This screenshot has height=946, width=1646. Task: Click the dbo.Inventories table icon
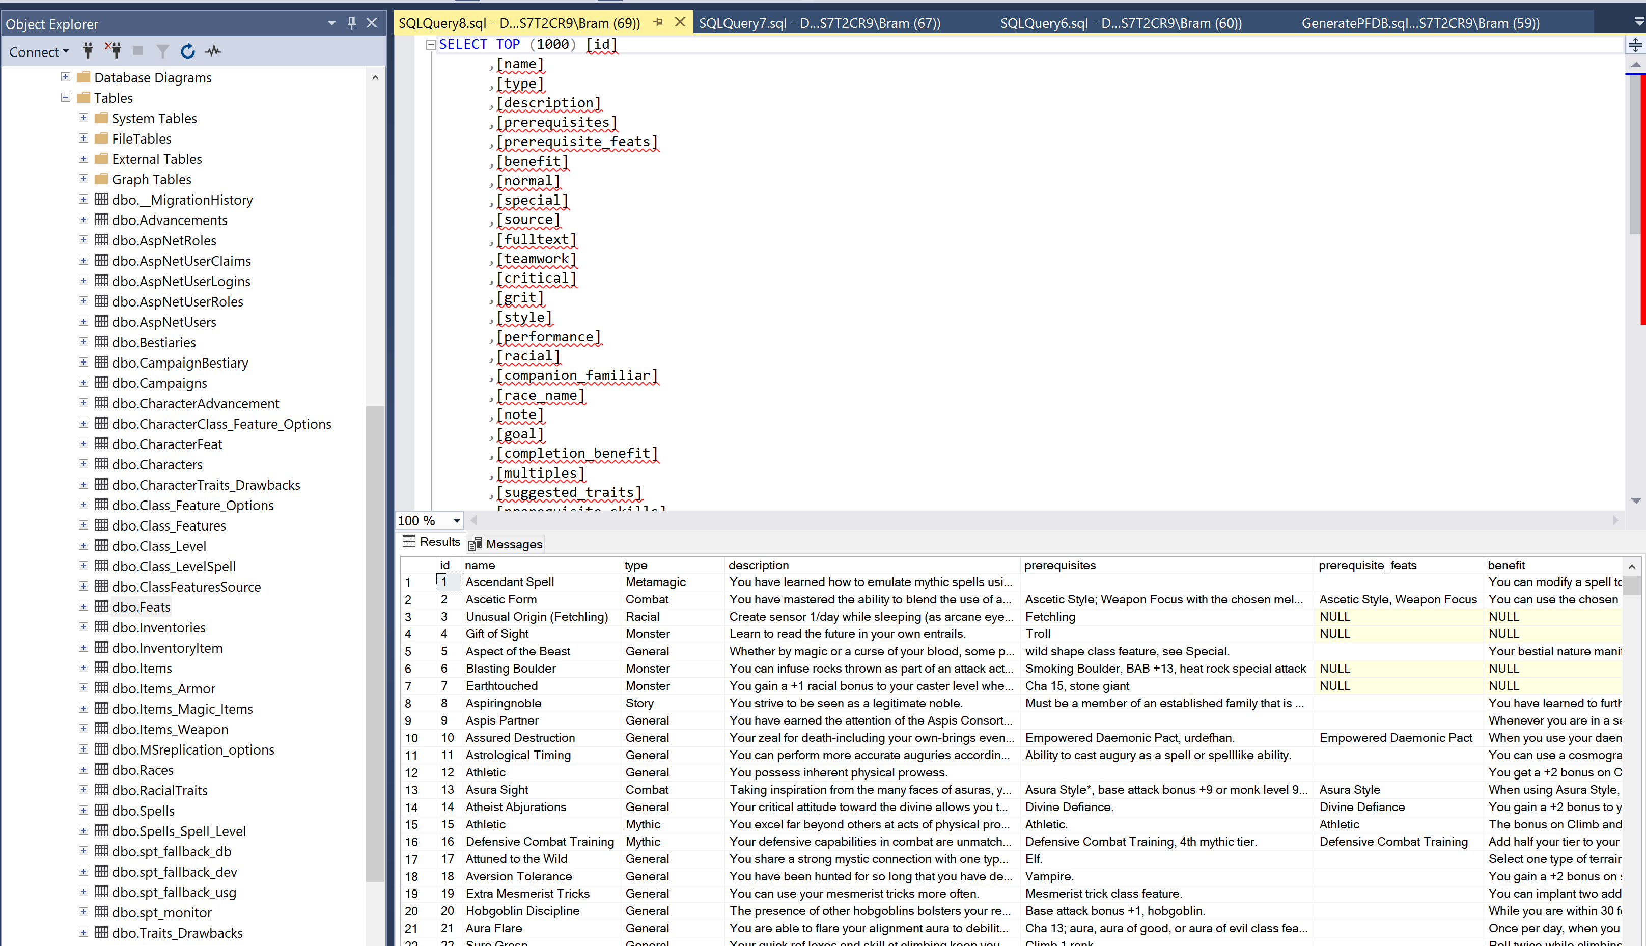point(101,626)
